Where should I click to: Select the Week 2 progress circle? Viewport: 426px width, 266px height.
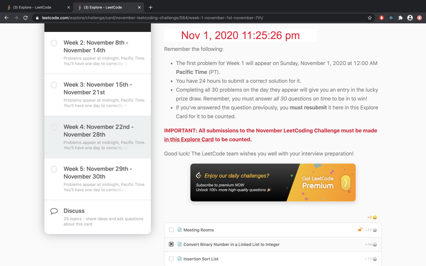click(54, 43)
